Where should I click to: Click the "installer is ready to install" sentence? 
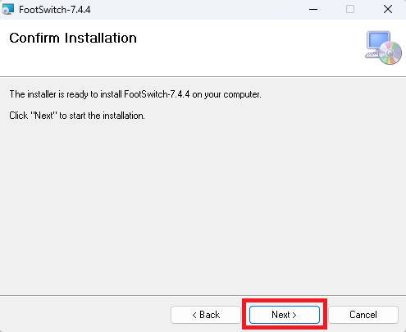point(135,94)
